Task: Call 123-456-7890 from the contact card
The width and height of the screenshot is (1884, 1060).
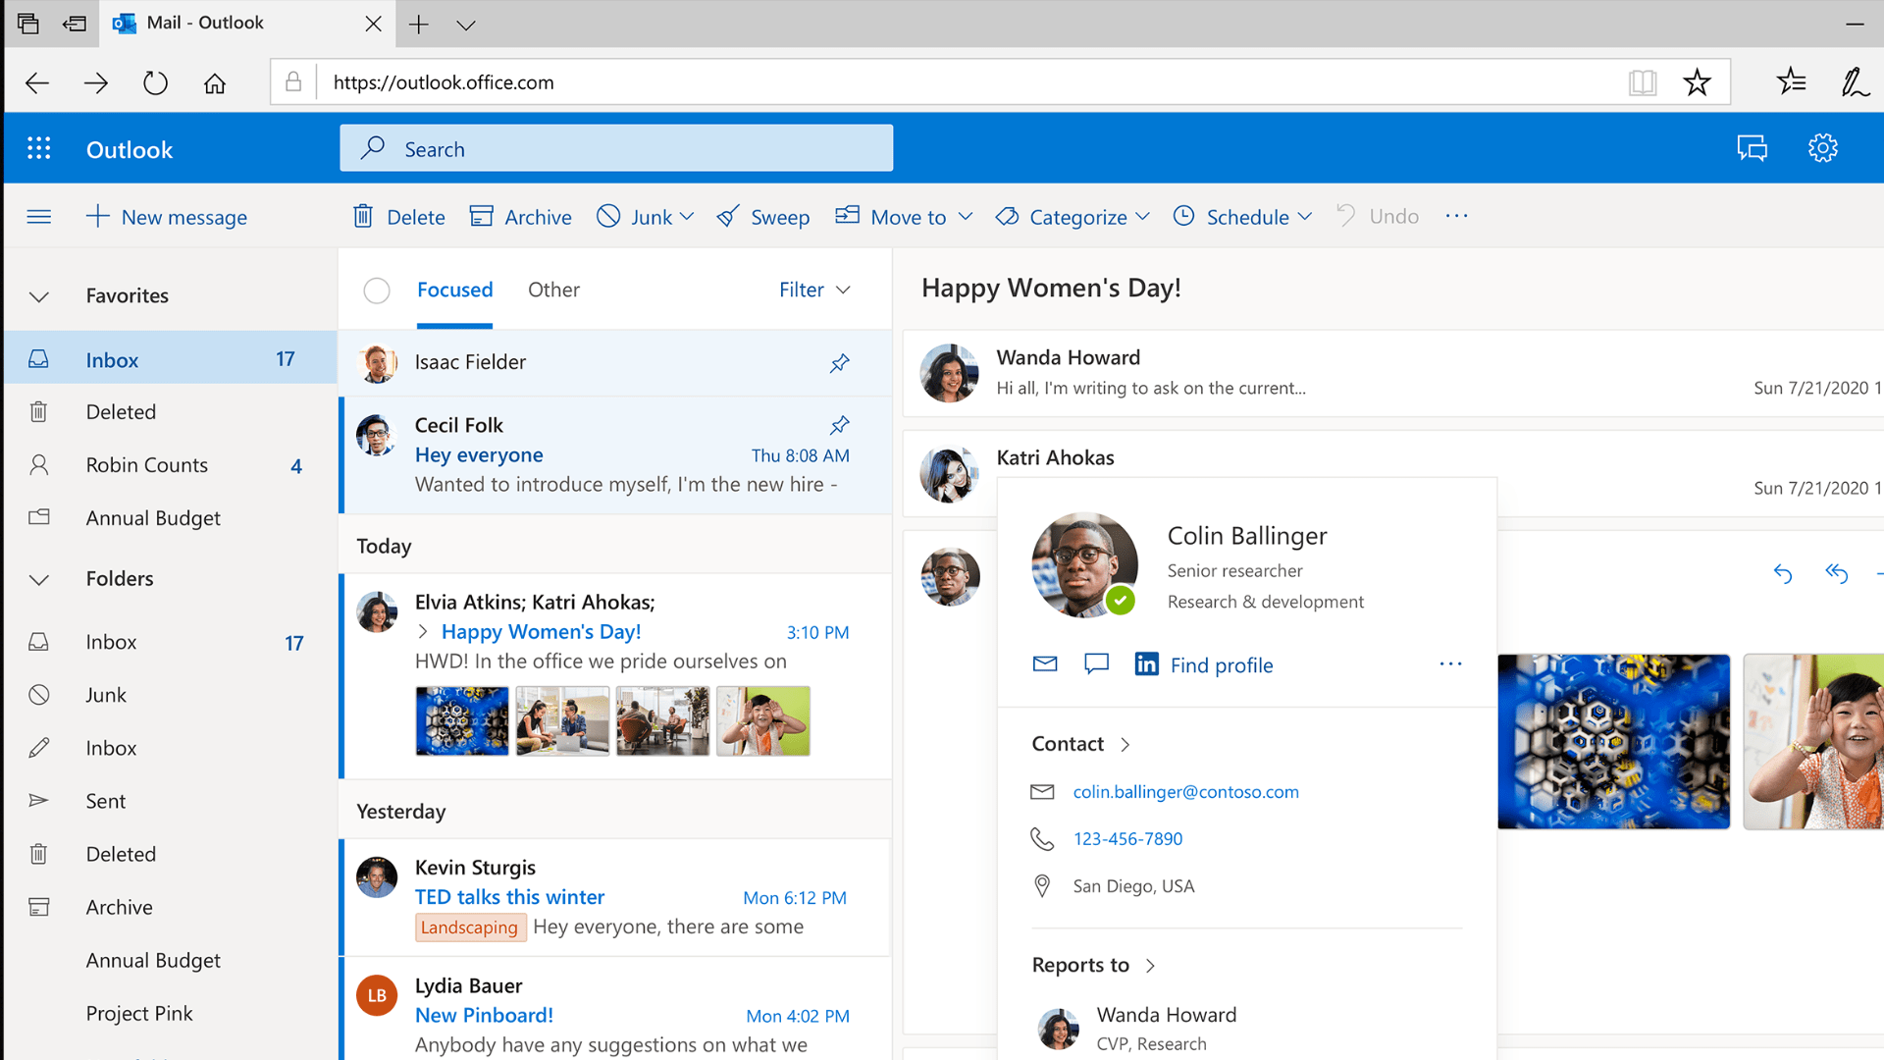Action: 1127,838
